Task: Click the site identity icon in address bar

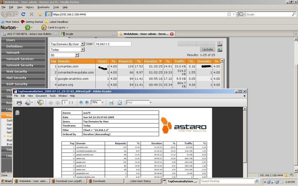Action: 48,14
